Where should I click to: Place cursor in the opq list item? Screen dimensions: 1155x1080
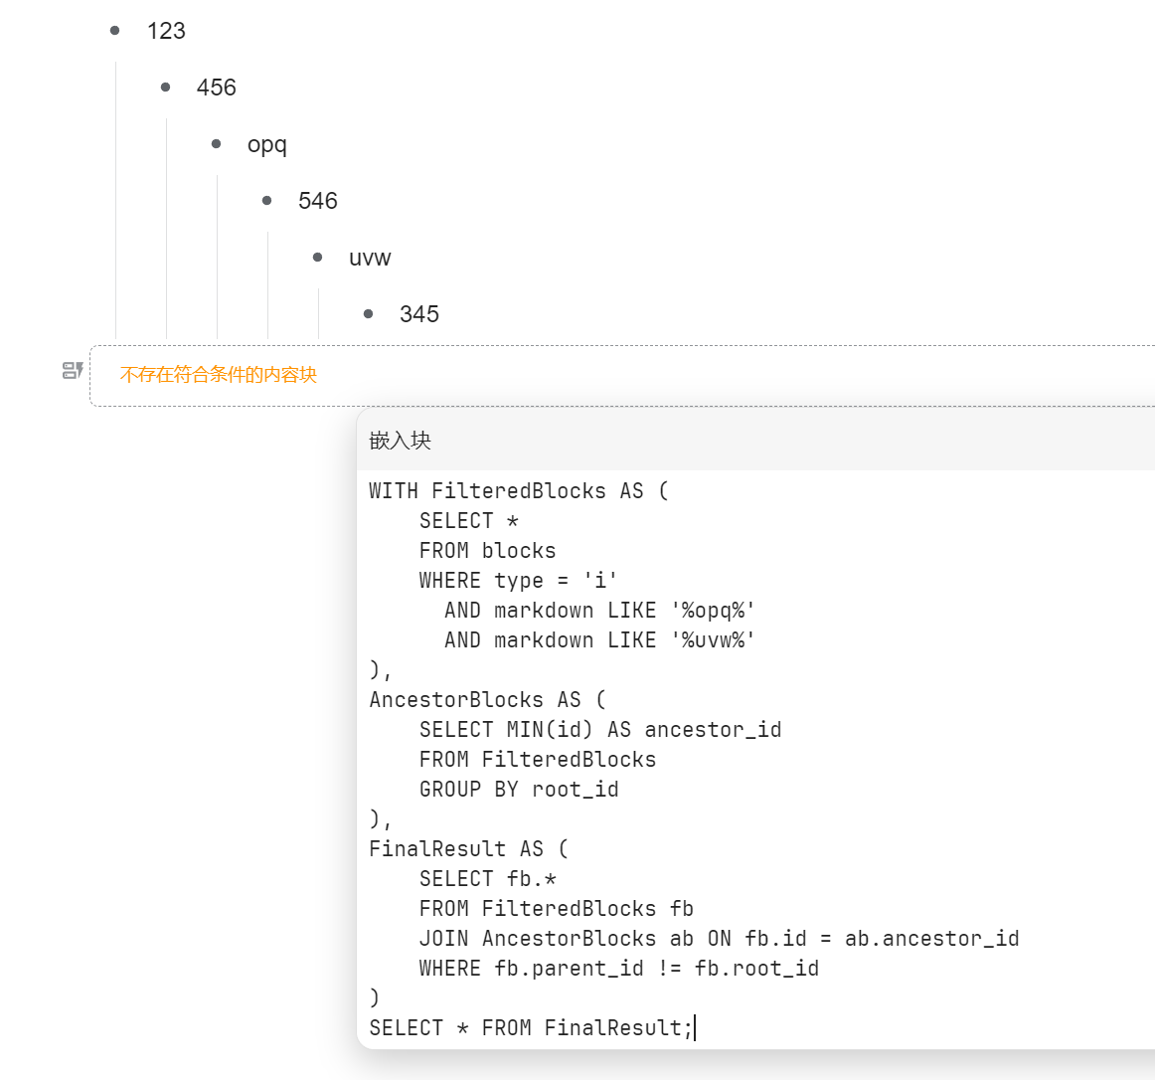[x=266, y=144]
